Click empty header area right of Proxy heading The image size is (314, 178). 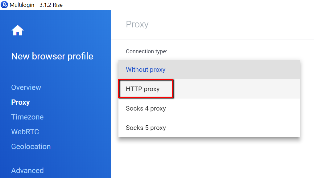pos(230,25)
